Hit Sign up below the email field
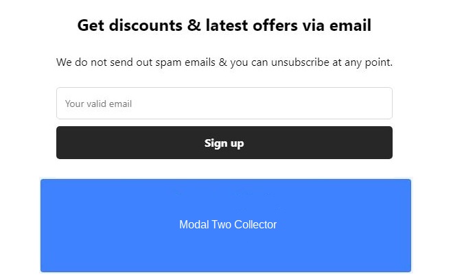The image size is (464, 275). (224, 143)
